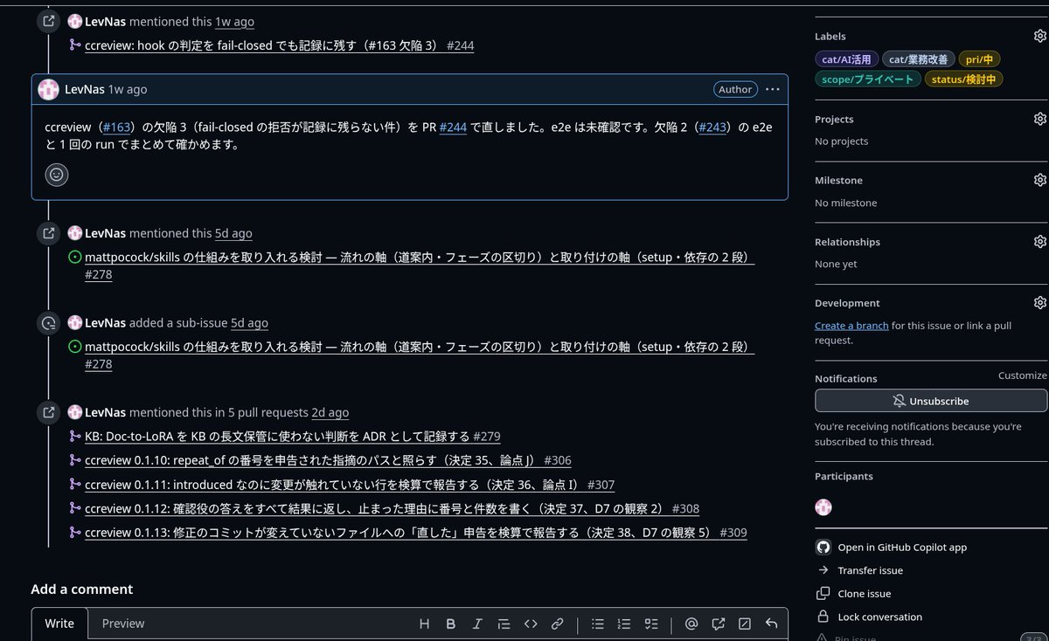Viewport: 1049px width, 641px height.
Task: Add a numbered list in the editor
Action: point(624,624)
